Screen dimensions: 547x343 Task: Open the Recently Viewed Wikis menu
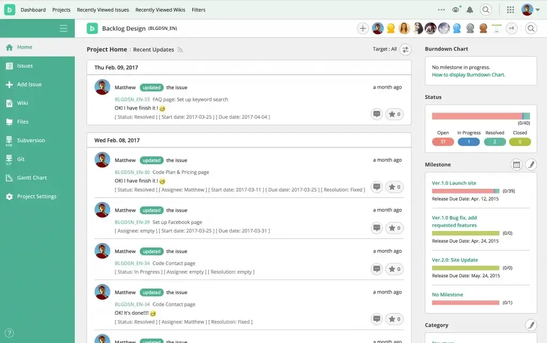[x=159, y=9]
